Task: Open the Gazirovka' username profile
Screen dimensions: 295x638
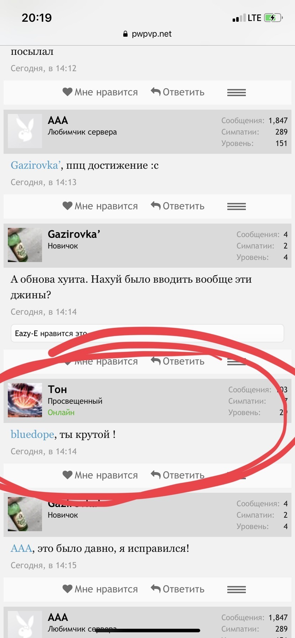Action: point(74,234)
